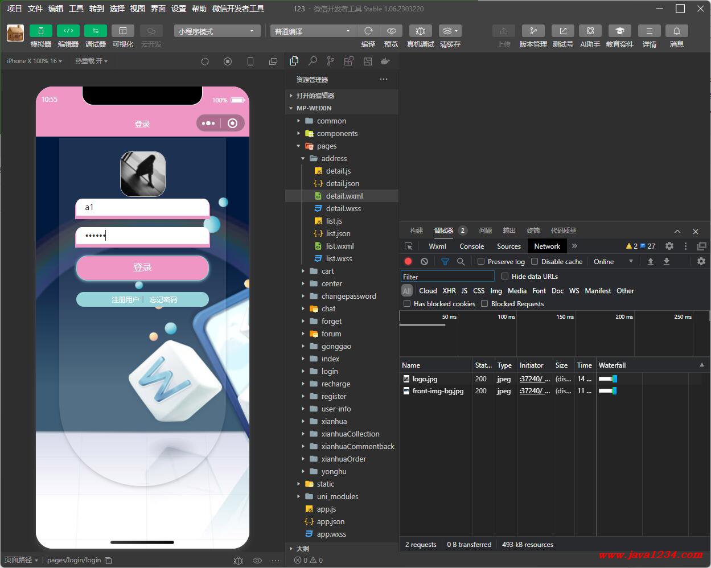Click the password input field

point(142,236)
